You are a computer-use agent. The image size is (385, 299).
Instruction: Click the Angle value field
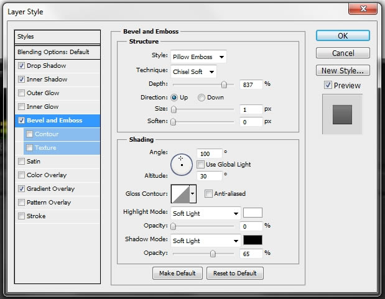pyautogui.click(x=210, y=154)
